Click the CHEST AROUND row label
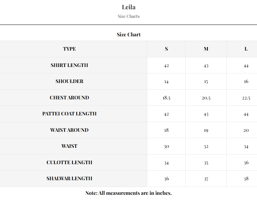The height and width of the screenshot is (203, 257). pos(70,98)
